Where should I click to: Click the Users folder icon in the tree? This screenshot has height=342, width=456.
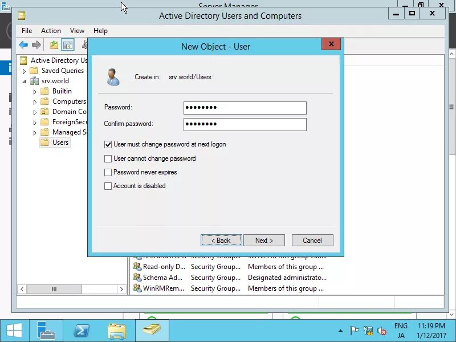(x=44, y=142)
